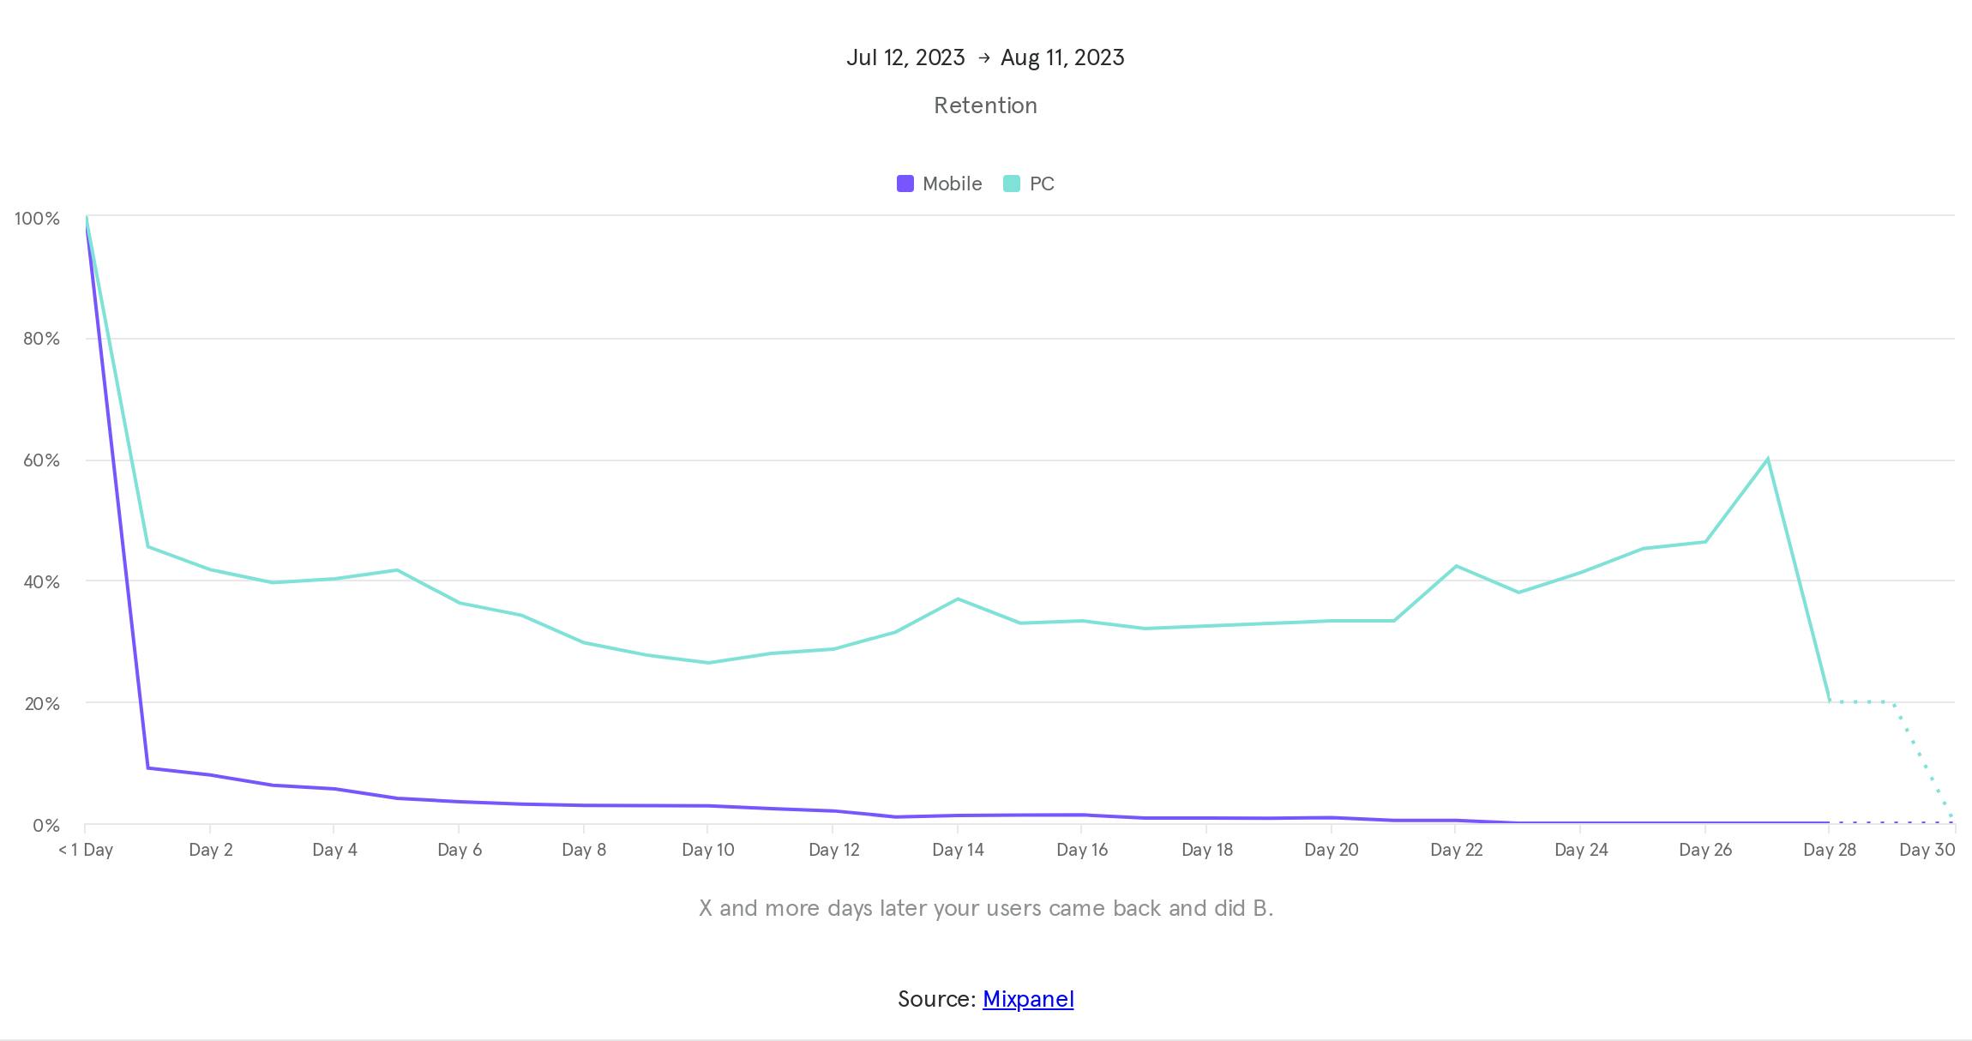The image size is (1972, 1041).
Task: Click the Retention chart title
Action: [985, 105]
